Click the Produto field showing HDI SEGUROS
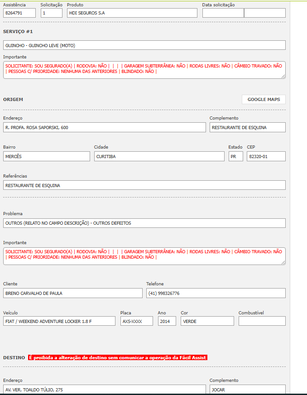The image size is (307, 395). click(132, 13)
